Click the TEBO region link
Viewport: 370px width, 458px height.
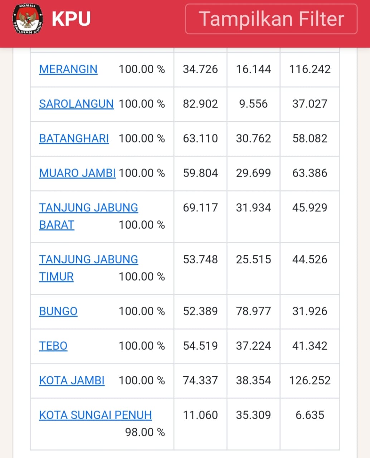pos(53,346)
